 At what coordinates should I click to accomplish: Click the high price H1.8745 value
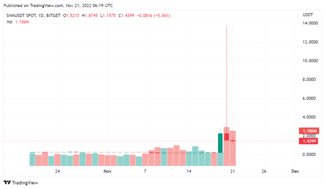(x=90, y=16)
